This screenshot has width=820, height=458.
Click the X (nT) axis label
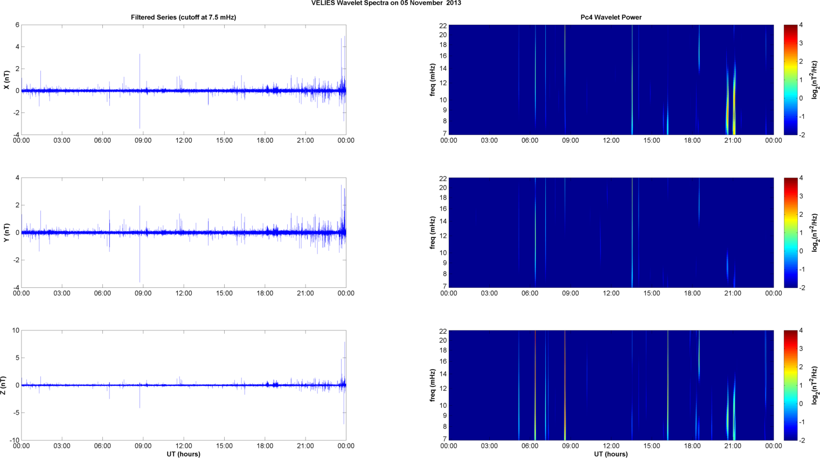pyautogui.click(x=6, y=80)
